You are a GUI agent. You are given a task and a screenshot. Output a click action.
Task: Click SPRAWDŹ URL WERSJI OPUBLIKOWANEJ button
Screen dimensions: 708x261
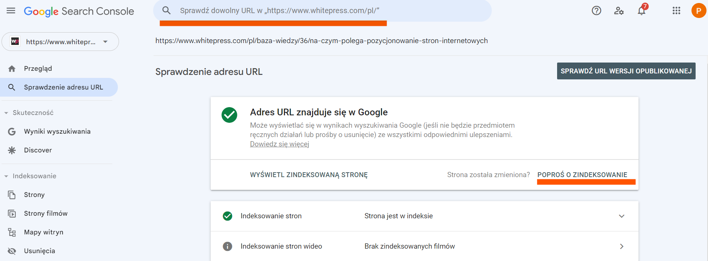pos(626,71)
